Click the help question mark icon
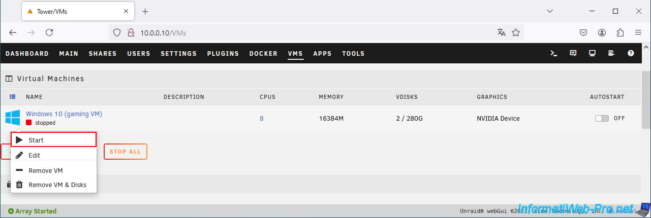 tap(631, 53)
